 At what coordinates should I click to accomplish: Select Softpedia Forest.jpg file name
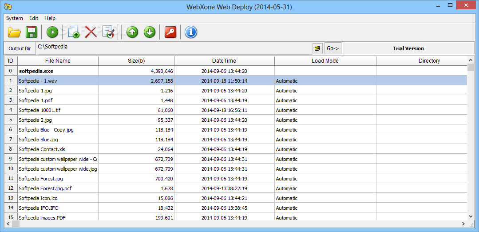pyautogui.click(x=41, y=179)
